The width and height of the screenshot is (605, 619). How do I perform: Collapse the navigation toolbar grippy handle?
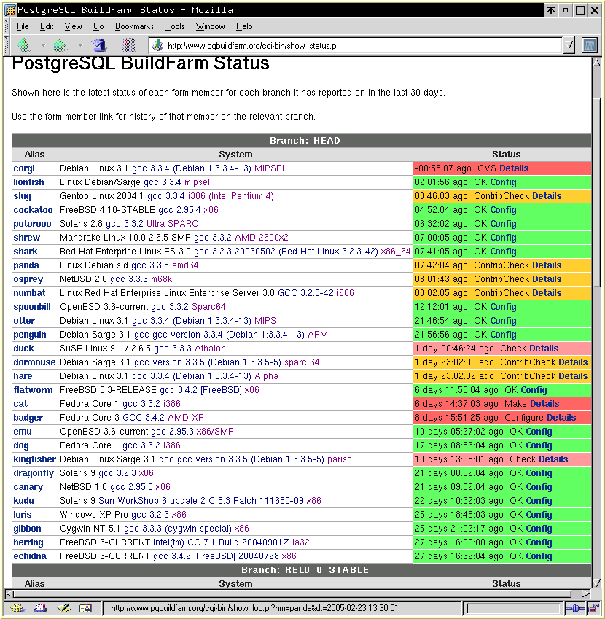7,45
